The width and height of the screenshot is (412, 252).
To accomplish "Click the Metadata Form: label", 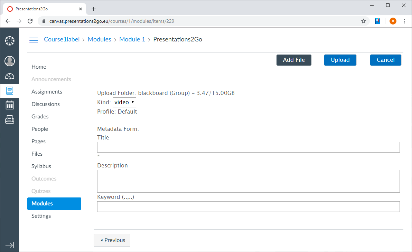I will (118, 129).
